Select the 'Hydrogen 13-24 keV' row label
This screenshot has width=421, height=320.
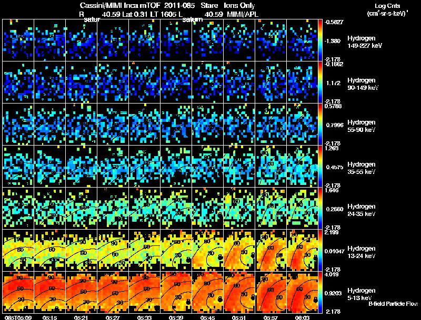click(x=362, y=252)
